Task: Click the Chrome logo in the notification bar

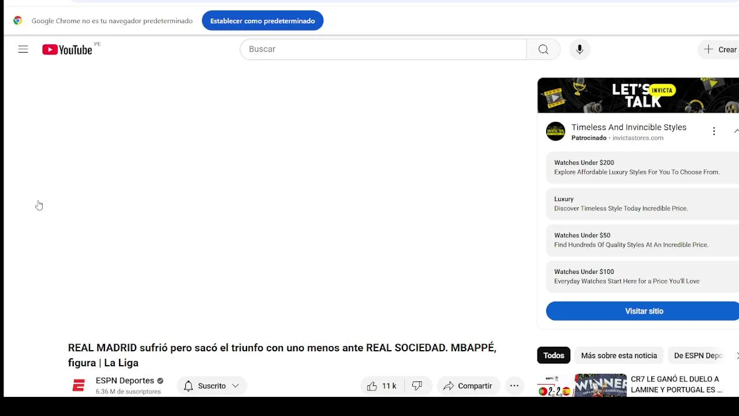Action: pyautogui.click(x=18, y=21)
